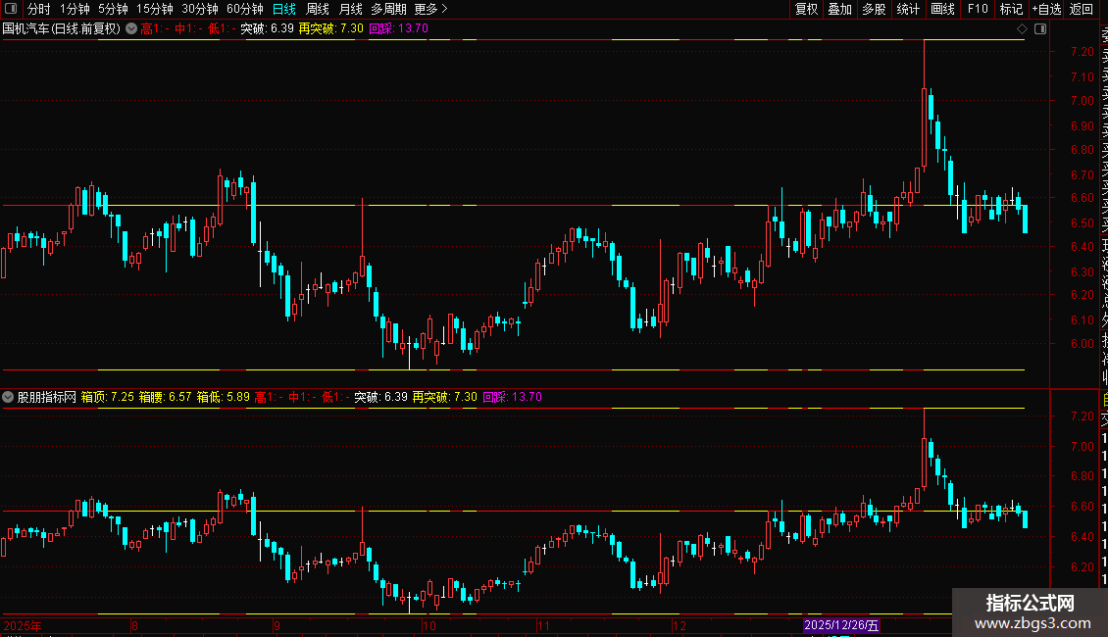
Task: Click the 2025年 label on time axis
Action: pos(23,625)
